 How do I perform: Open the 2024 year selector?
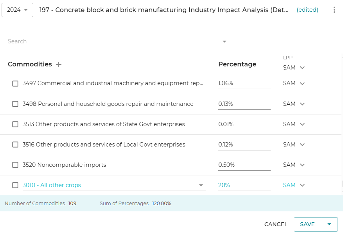tap(17, 10)
